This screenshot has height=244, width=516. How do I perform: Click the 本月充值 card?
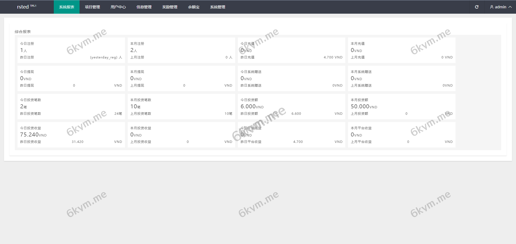tap(402, 50)
